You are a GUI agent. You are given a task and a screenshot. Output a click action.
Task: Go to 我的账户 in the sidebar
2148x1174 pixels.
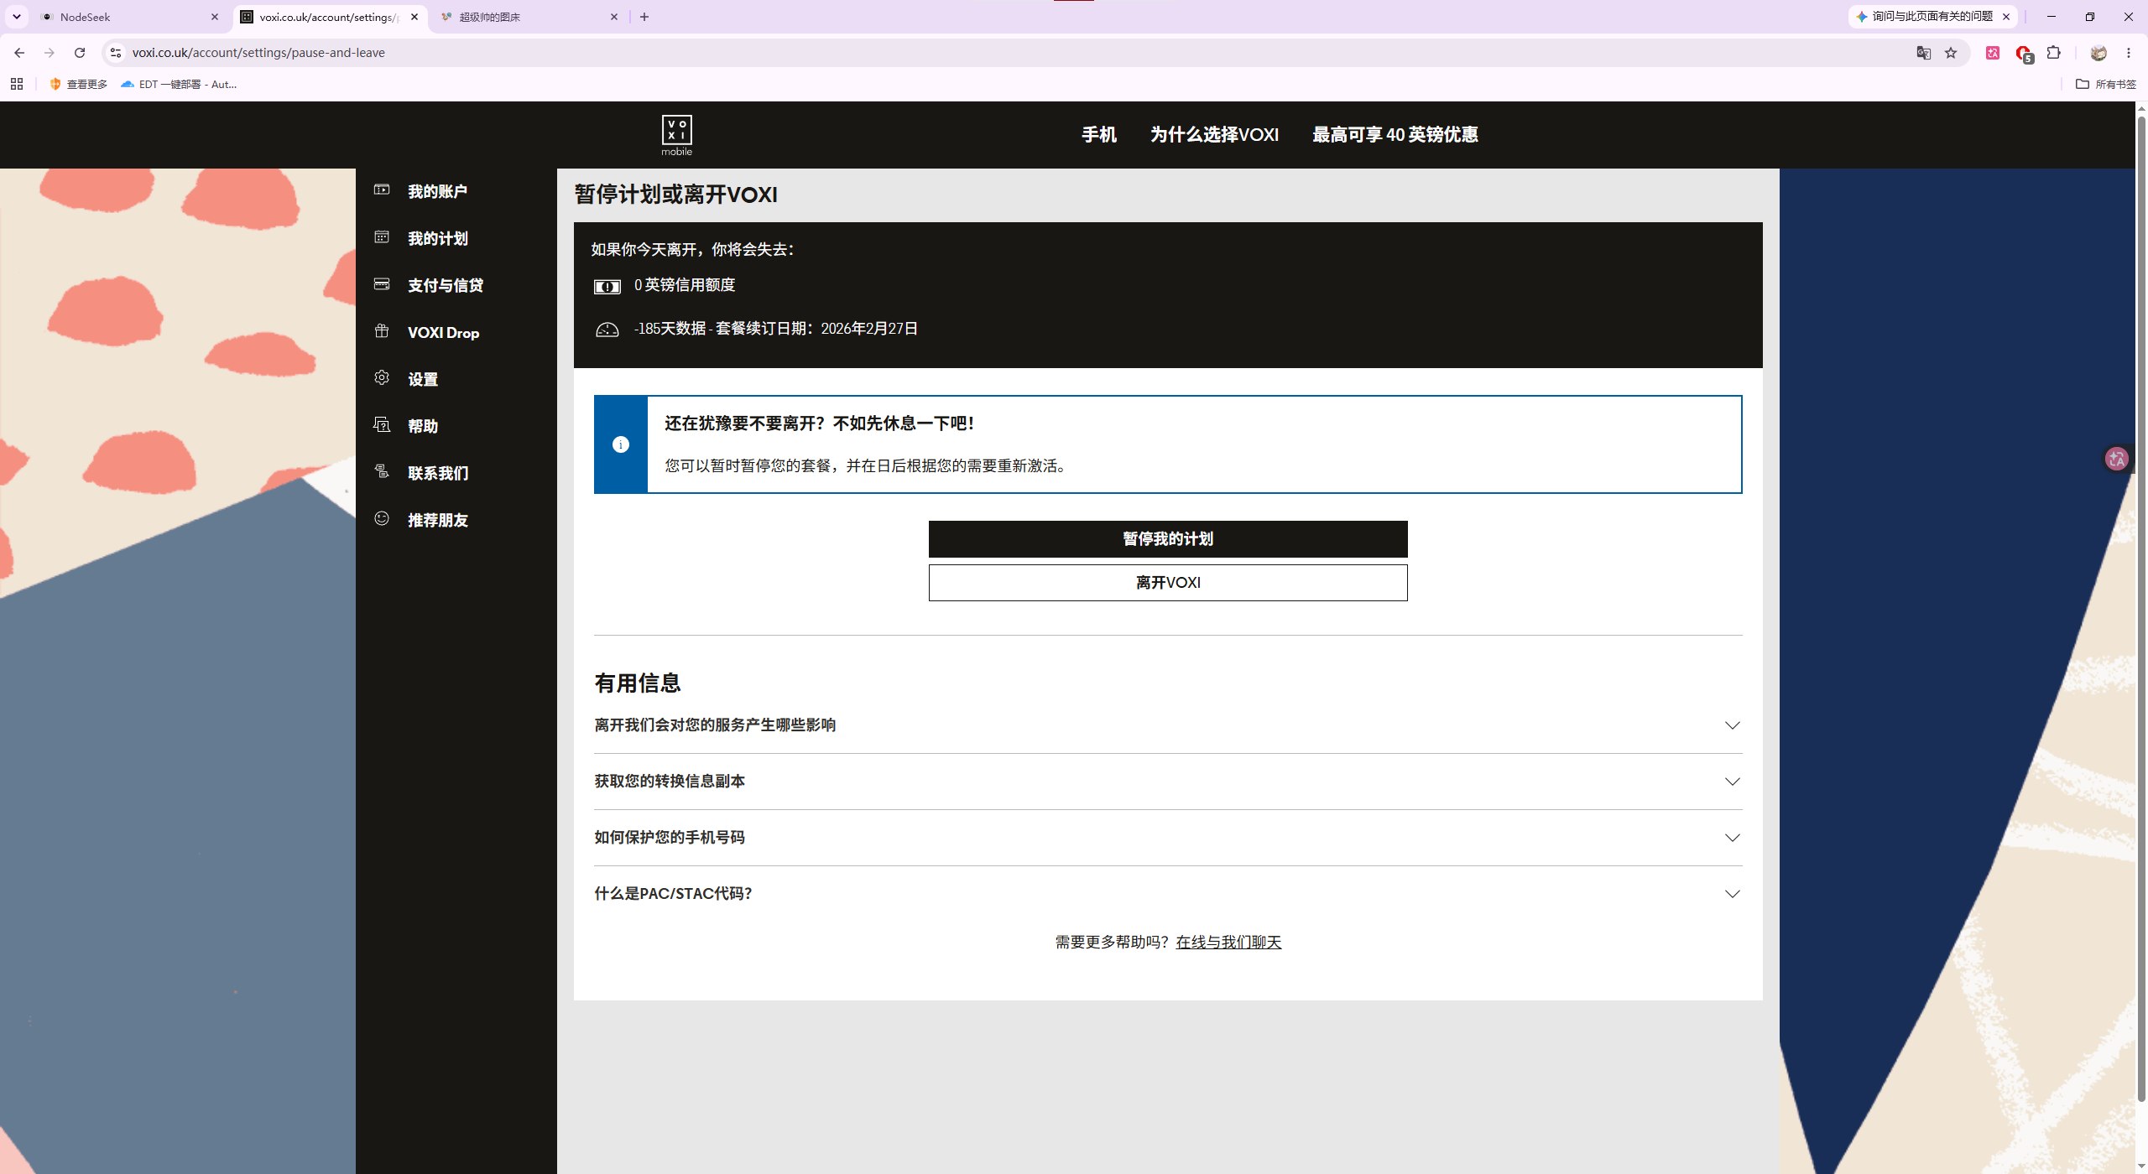click(437, 191)
